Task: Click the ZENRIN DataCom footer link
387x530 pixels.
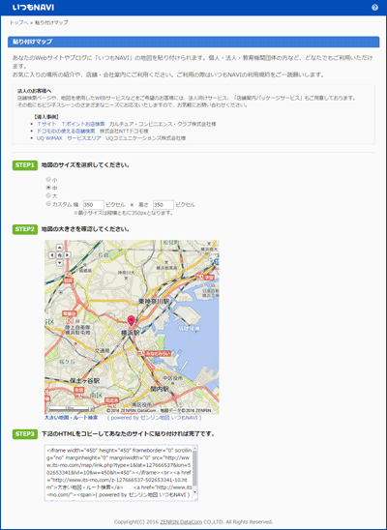Action: pos(181,522)
